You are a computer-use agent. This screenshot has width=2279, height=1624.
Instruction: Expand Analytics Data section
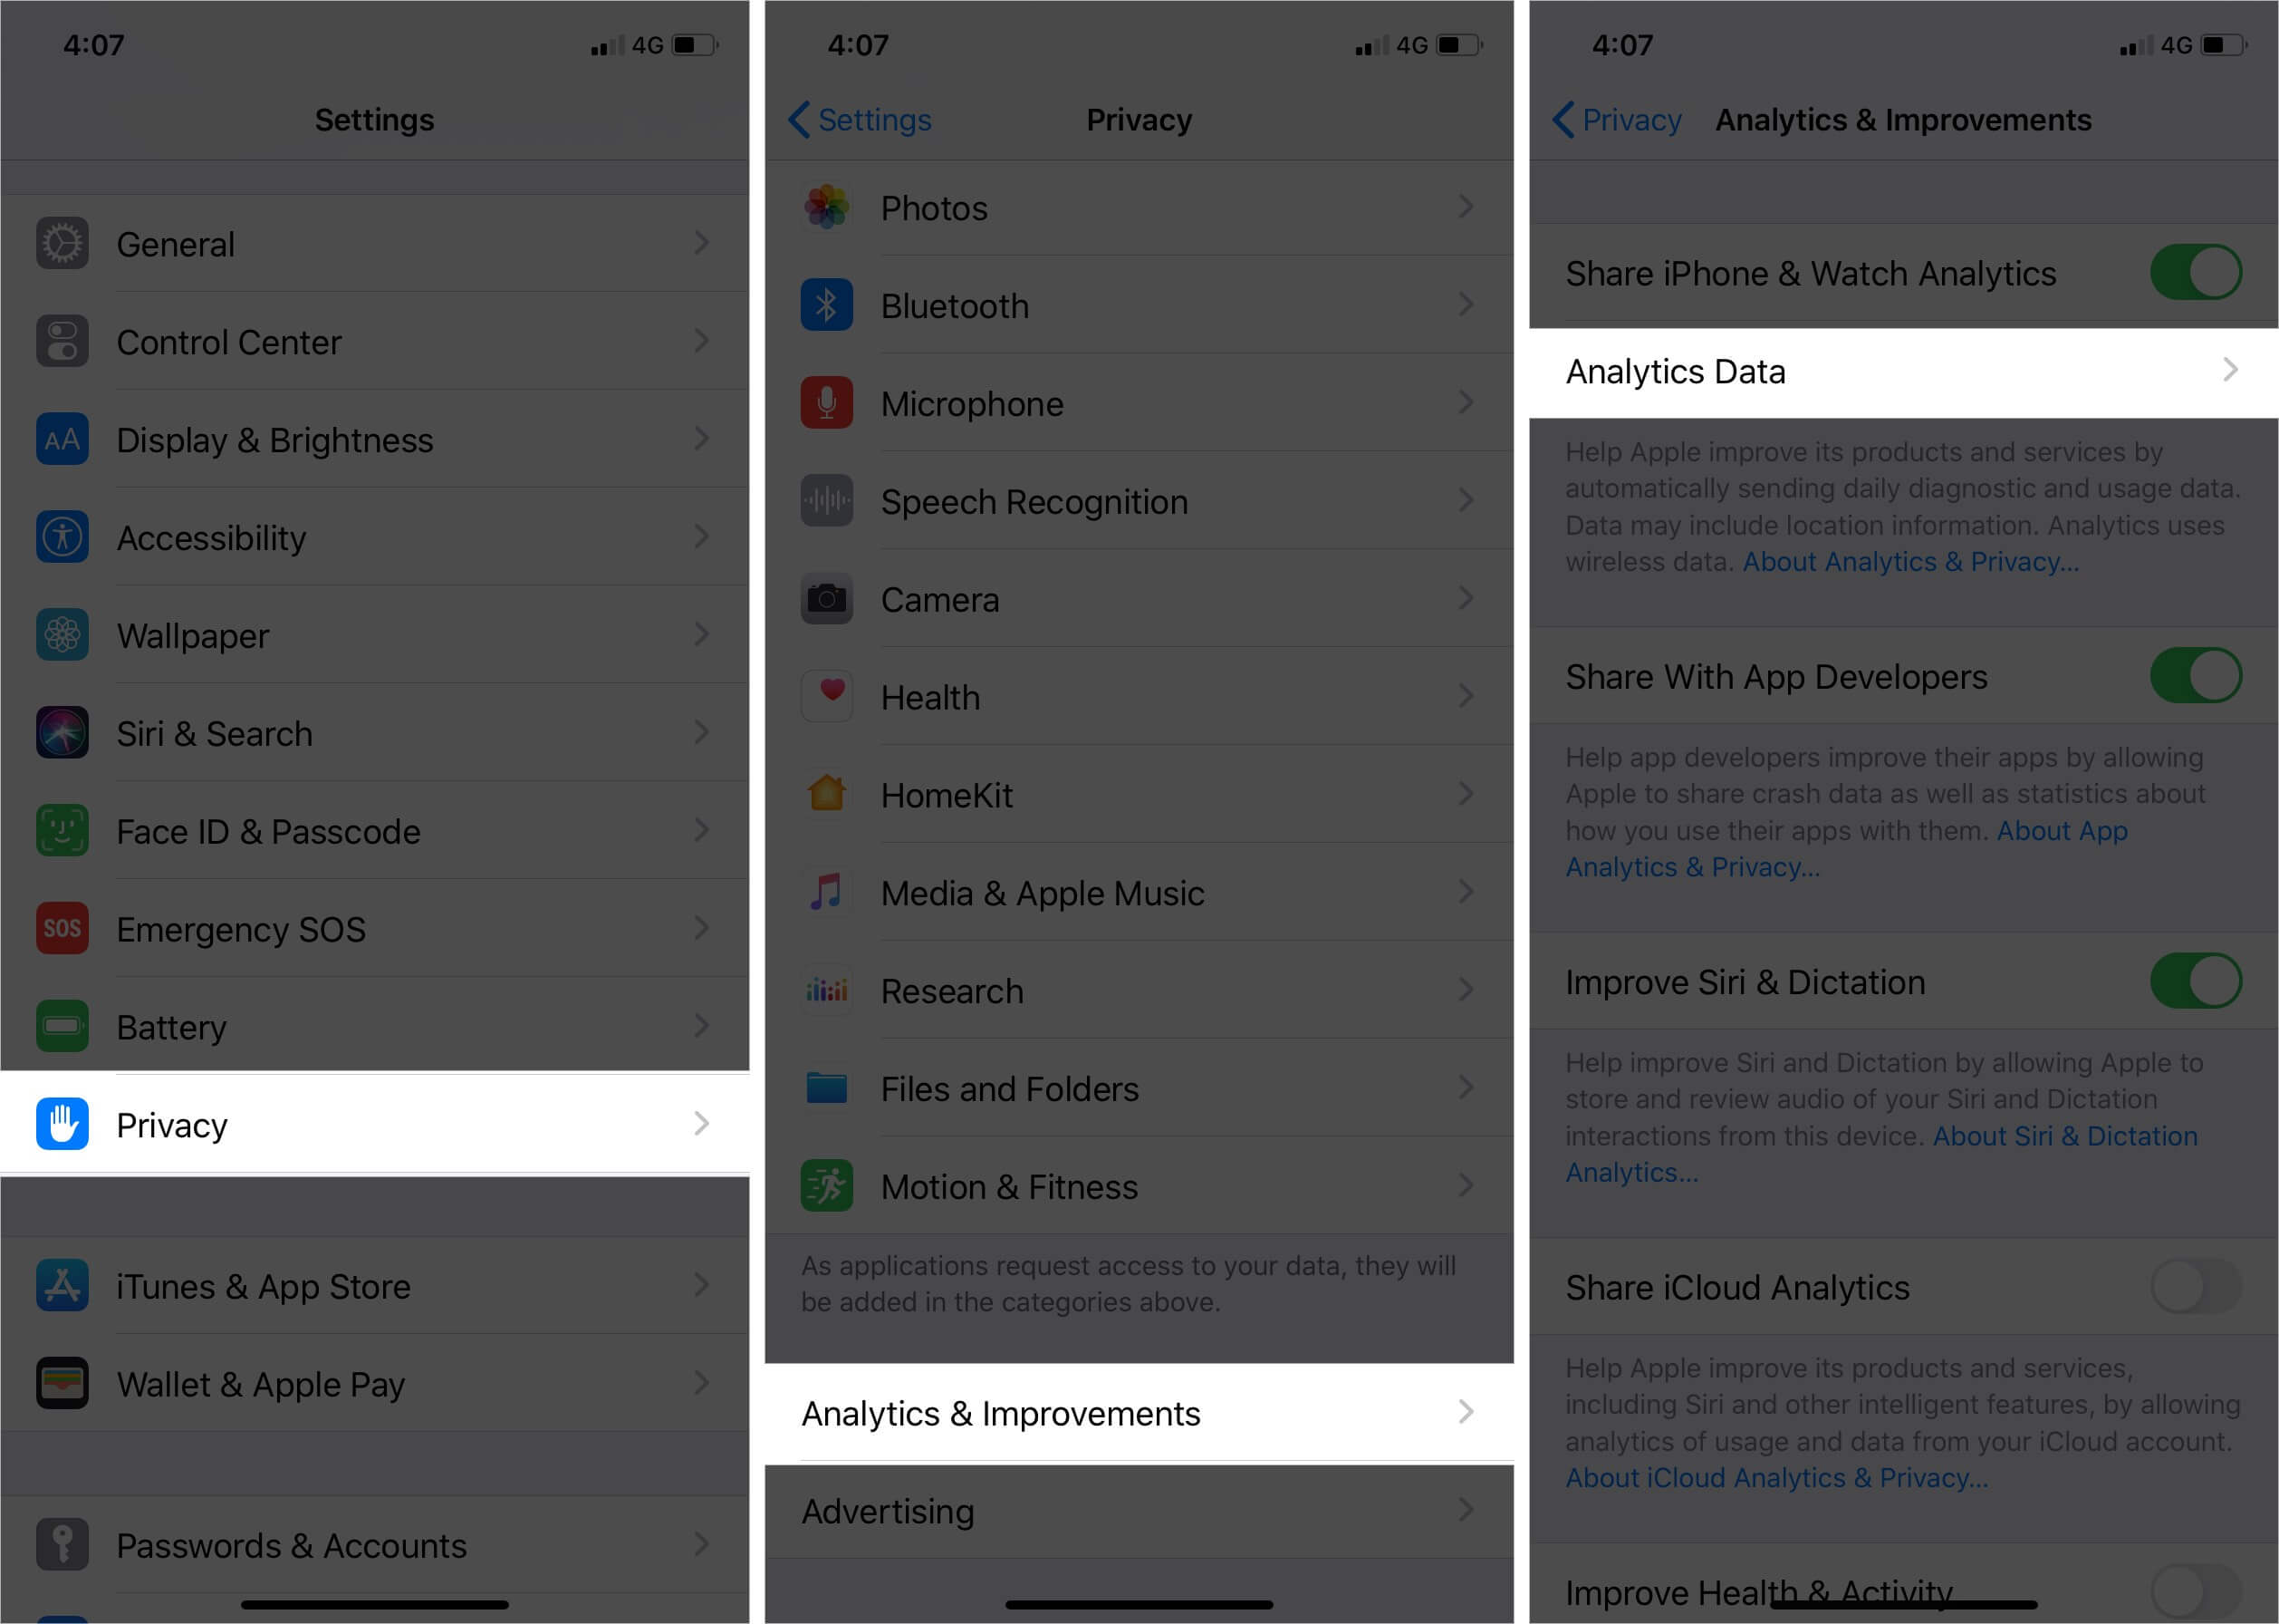pyautogui.click(x=1899, y=369)
